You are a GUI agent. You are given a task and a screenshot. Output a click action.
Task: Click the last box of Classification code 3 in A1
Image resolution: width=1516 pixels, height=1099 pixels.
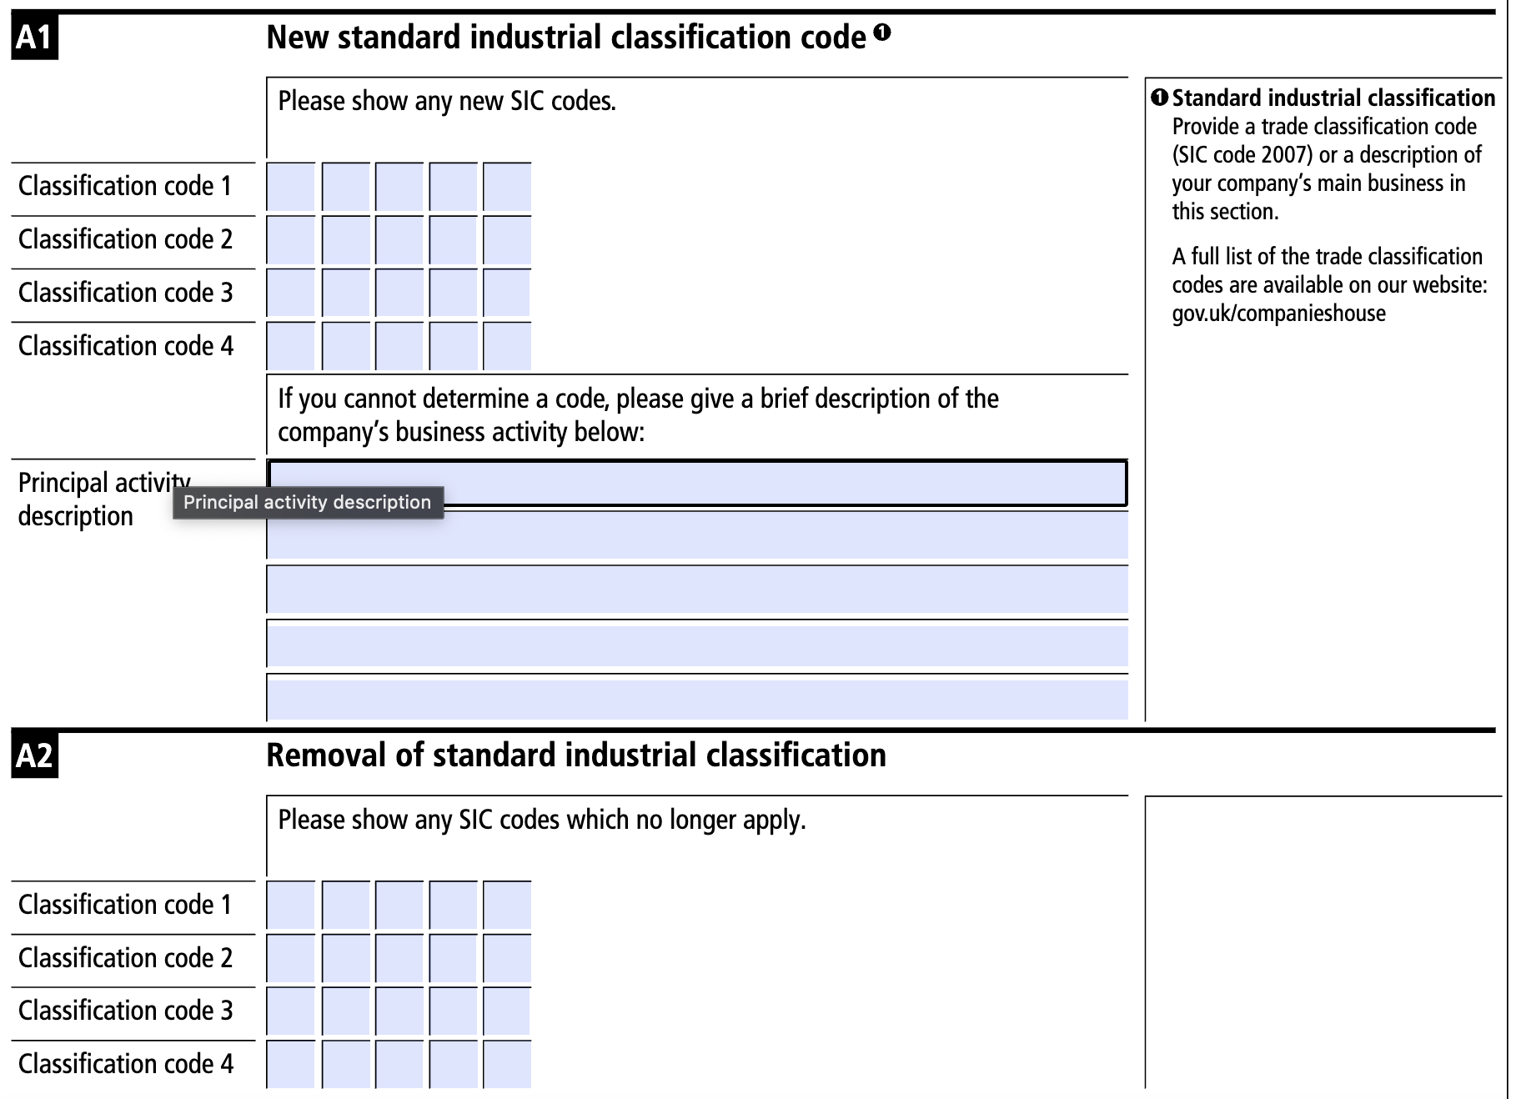pos(506,294)
